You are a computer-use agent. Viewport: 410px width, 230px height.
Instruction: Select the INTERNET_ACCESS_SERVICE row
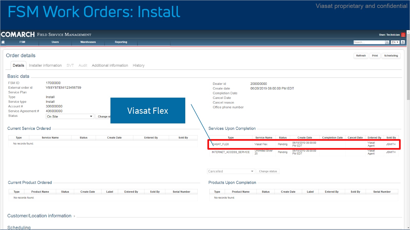coord(304,152)
